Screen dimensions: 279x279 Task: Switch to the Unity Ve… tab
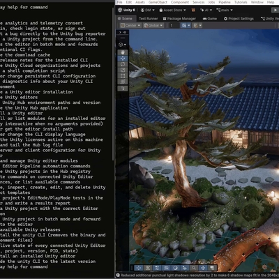269,19
